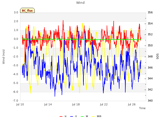Click the '1.0' left axis value

tap(16, 30)
